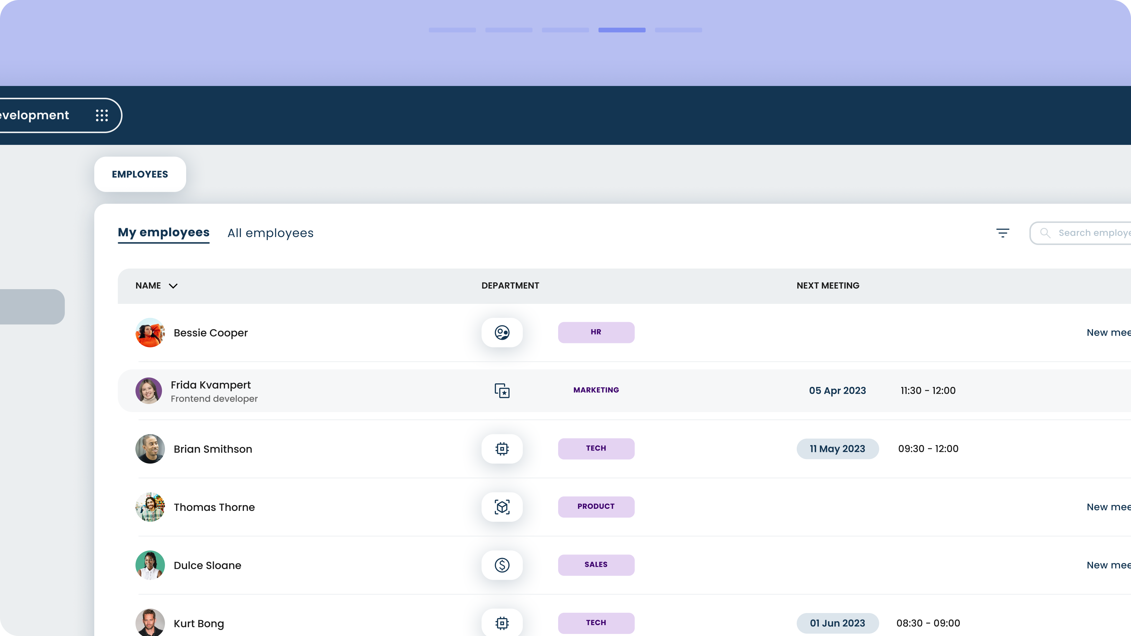Click the DEPARTMENT column header

point(510,286)
